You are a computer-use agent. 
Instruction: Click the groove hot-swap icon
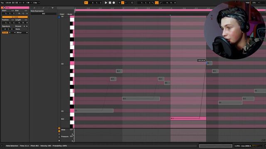[x=24, y=26]
